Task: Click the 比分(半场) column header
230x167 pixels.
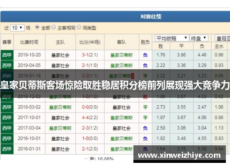Action: click(90, 42)
